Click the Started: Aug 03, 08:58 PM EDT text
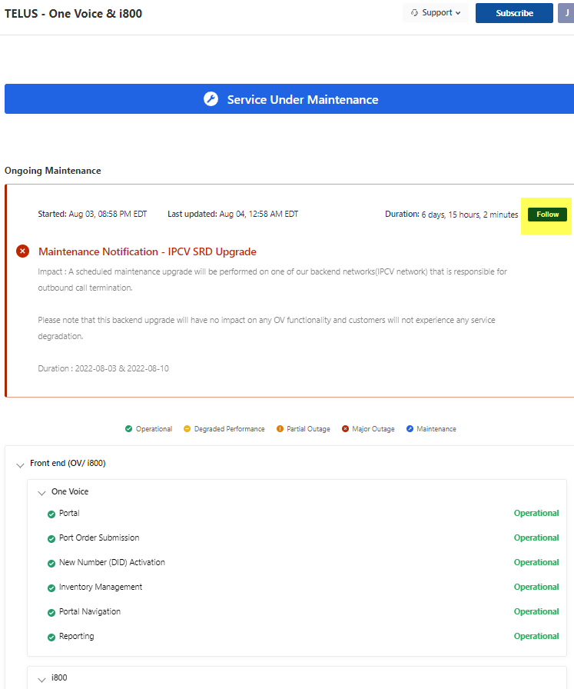 click(x=92, y=214)
